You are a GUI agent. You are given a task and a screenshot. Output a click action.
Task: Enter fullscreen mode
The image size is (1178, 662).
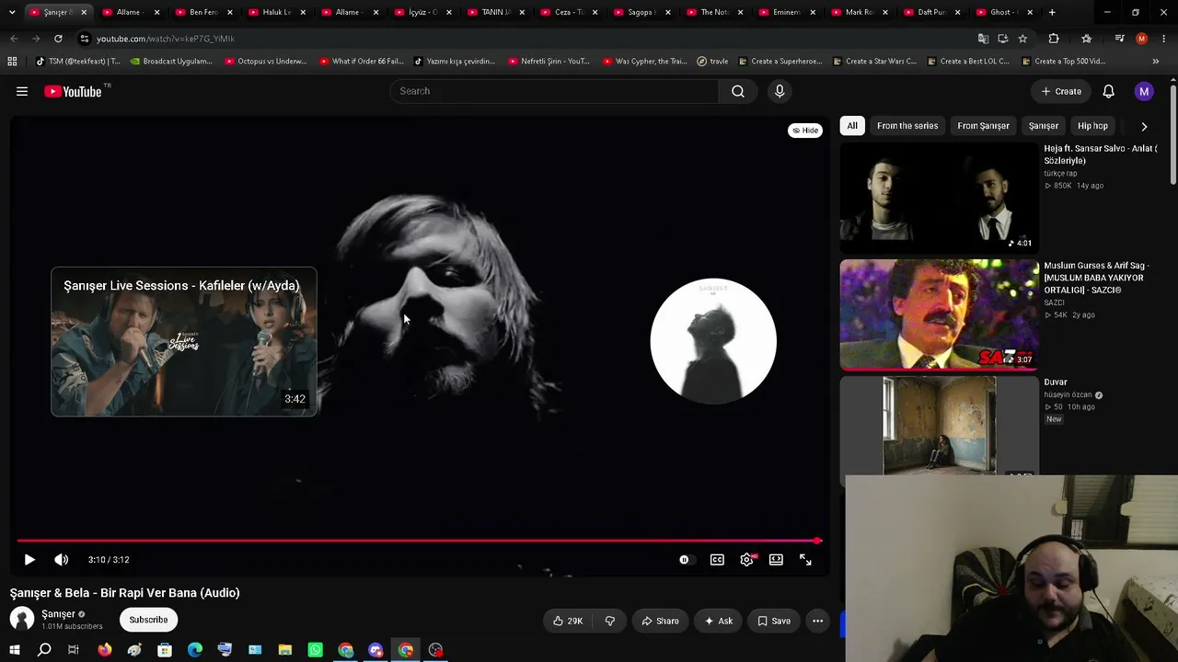pos(805,559)
